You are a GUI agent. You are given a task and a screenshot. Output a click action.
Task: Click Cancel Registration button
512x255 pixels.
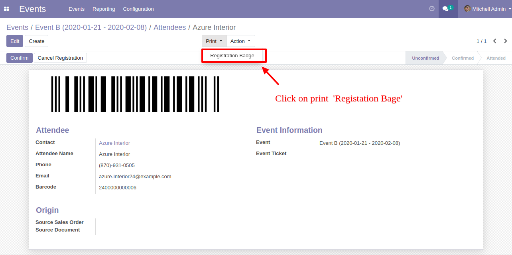coord(60,58)
